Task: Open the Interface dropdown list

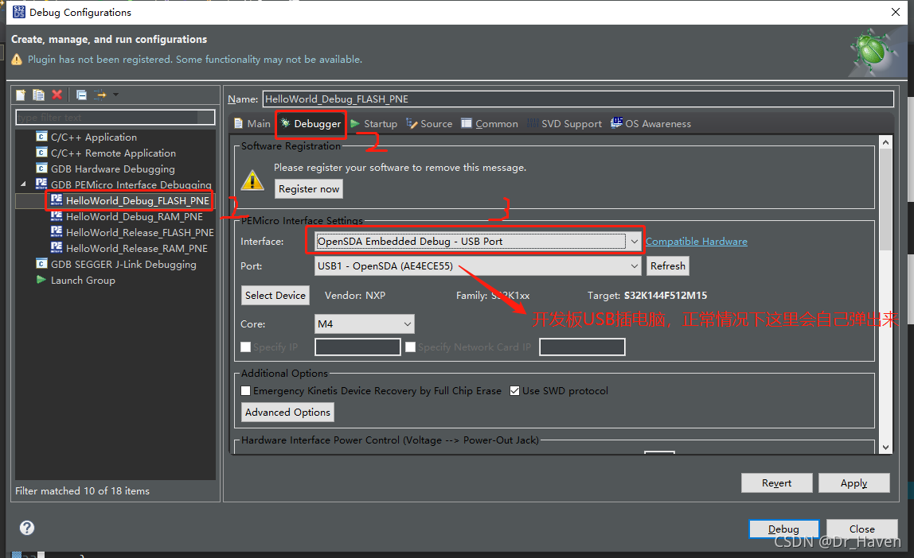Action: tap(634, 242)
